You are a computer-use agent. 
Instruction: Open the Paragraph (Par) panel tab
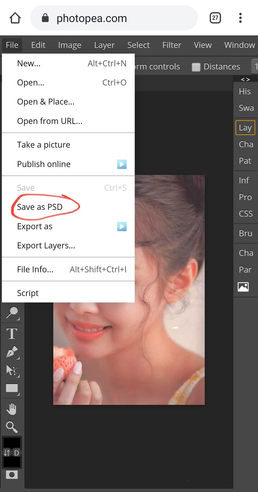(x=245, y=270)
